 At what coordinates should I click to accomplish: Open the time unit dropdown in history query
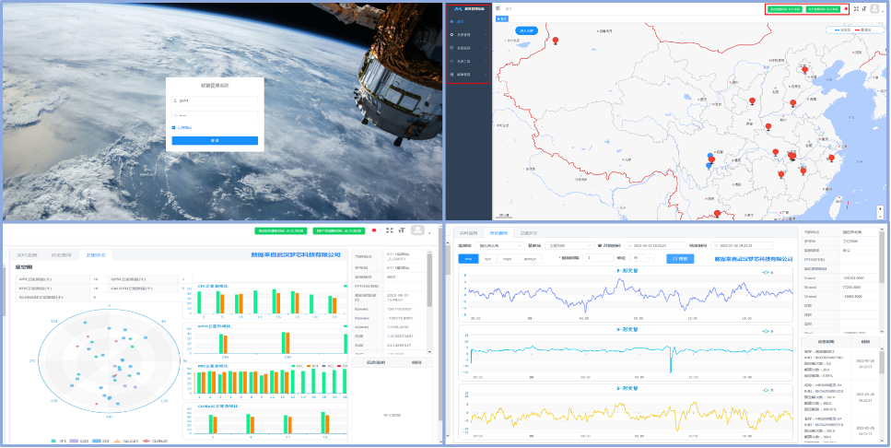click(641, 257)
